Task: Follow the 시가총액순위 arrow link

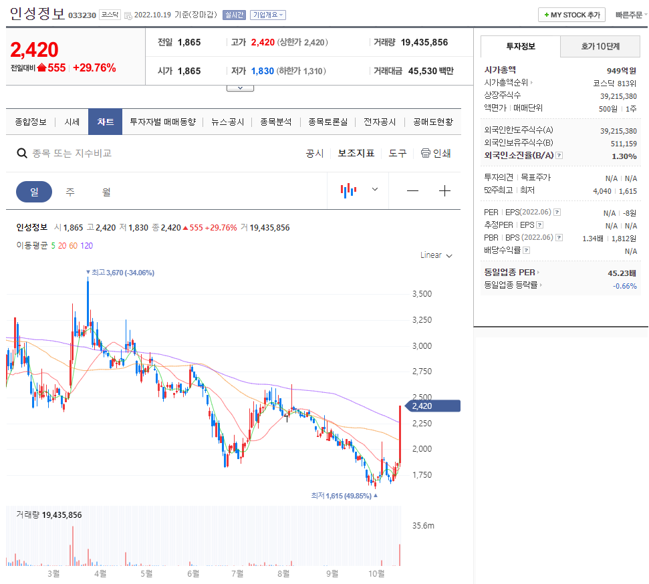Action: 532,83
